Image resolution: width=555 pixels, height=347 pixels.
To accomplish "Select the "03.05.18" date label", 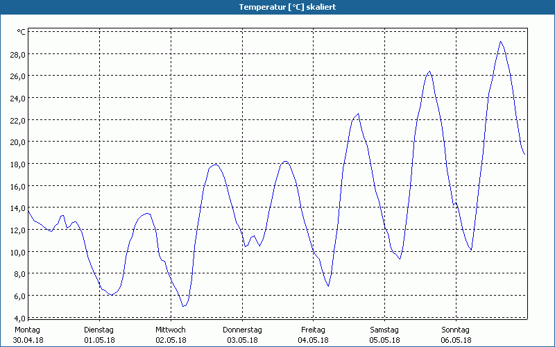I will coord(242,340).
